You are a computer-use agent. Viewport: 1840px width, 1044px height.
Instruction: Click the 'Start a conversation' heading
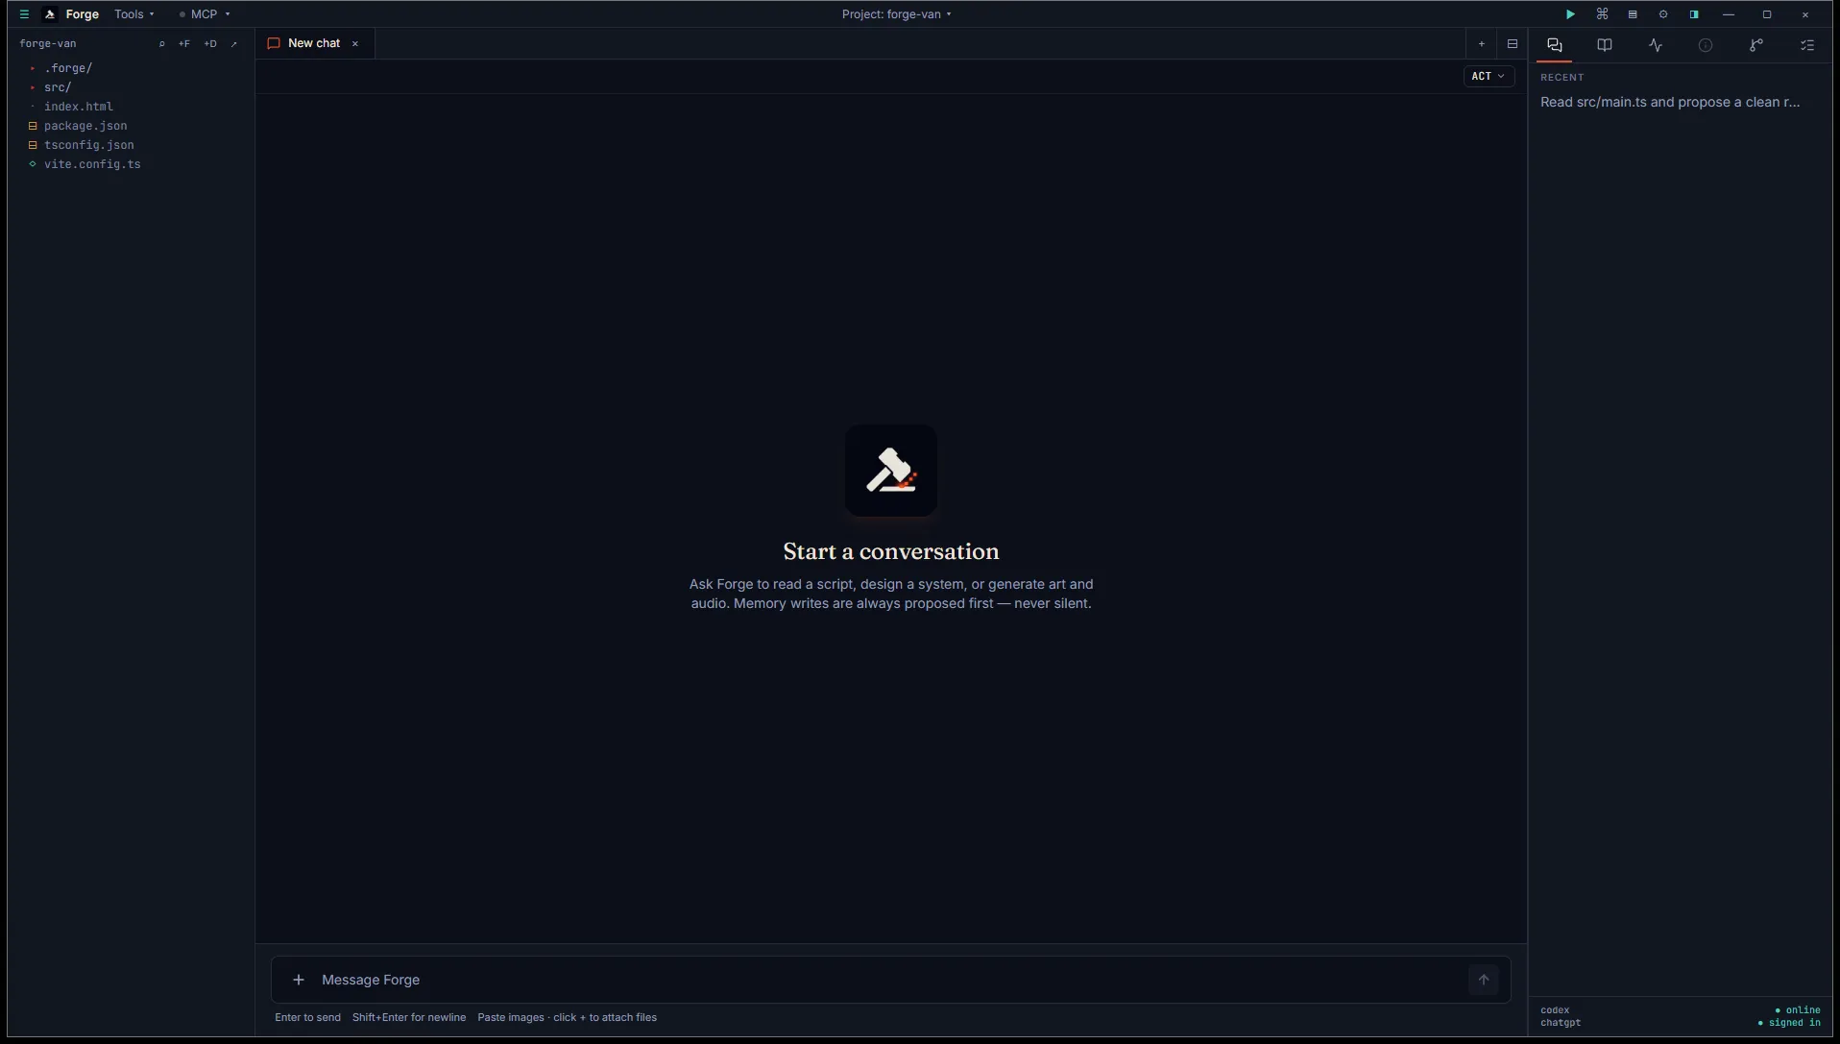891,551
